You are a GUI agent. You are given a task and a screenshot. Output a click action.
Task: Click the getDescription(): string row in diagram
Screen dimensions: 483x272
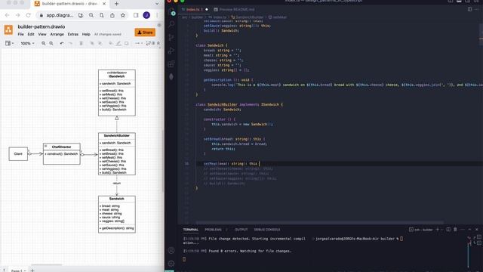117,228
